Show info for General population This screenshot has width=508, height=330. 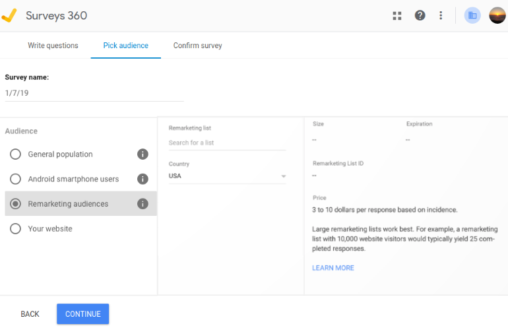[x=143, y=154]
